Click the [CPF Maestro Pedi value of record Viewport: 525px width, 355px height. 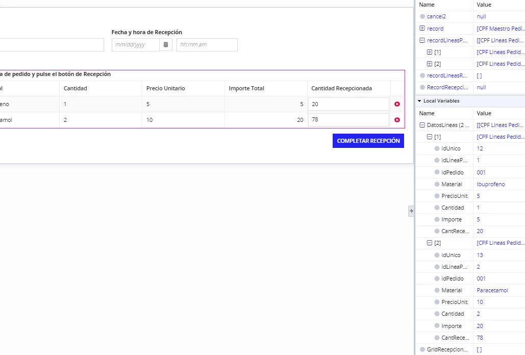click(x=501, y=29)
